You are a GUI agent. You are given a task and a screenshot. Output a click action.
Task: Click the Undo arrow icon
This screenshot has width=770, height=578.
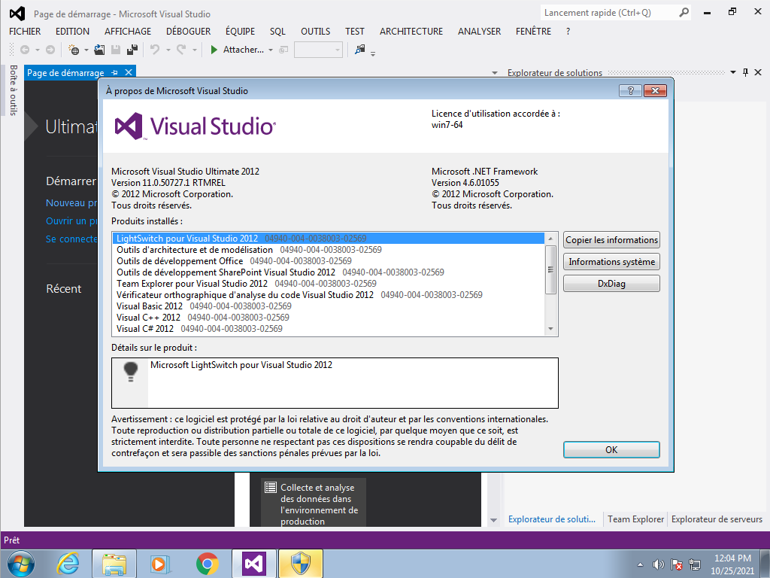(155, 50)
